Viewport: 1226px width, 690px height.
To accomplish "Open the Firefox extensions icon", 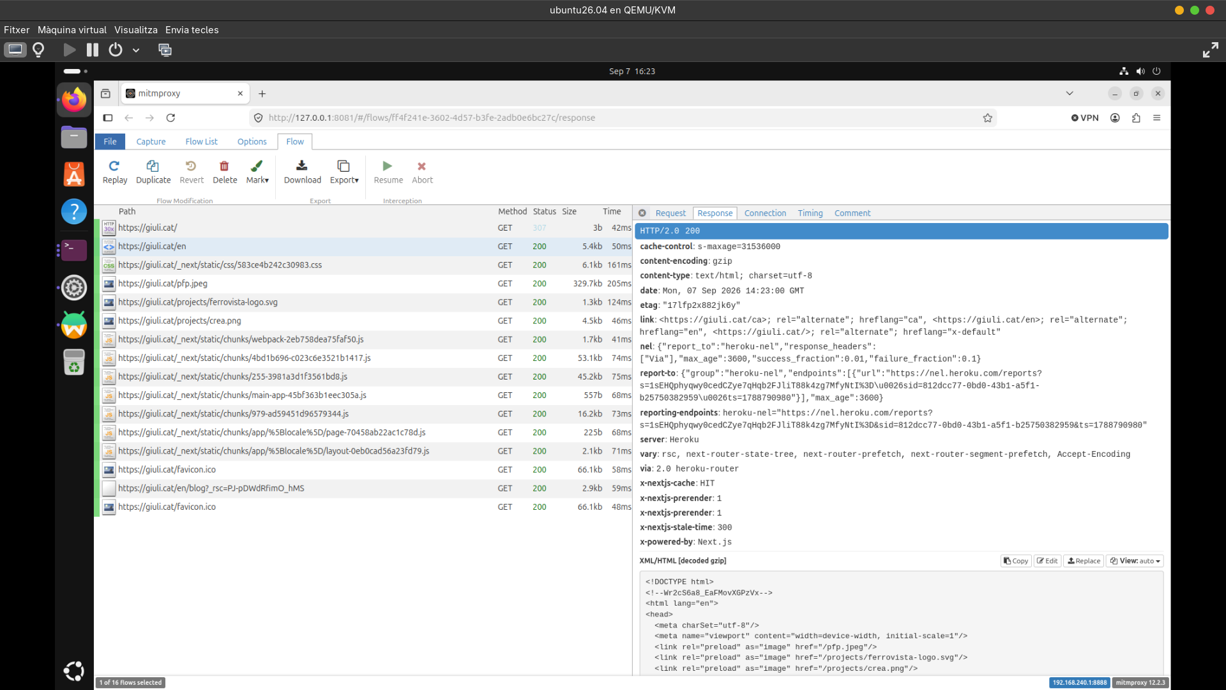I will tap(1136, 118).
